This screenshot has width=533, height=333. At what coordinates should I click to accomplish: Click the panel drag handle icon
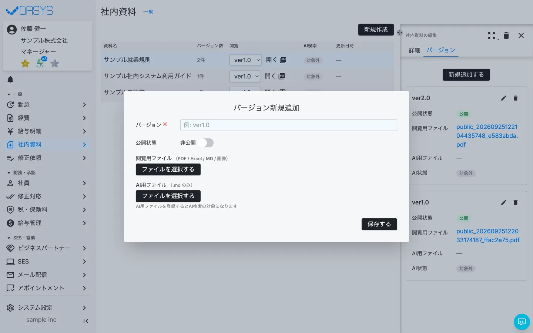point(400,33)
